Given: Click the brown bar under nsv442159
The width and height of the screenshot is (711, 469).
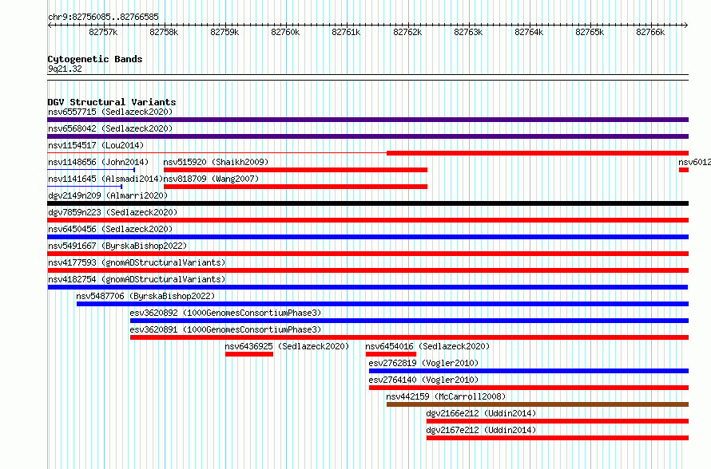Looking at the screenshot, I should tap(538, 404).
